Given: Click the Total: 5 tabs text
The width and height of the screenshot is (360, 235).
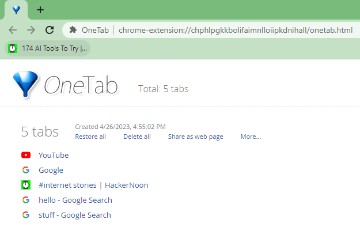Looking at the screenshot, I should (x=163, y=89).
